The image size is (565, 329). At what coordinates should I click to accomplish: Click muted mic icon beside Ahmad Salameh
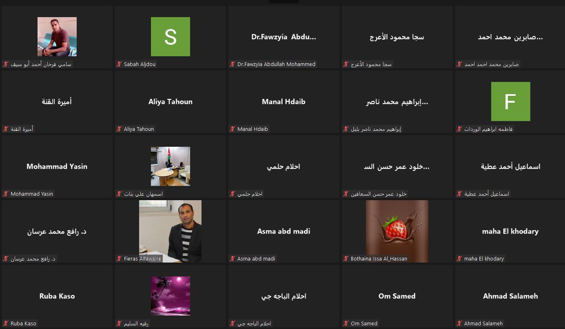point(459,323)
